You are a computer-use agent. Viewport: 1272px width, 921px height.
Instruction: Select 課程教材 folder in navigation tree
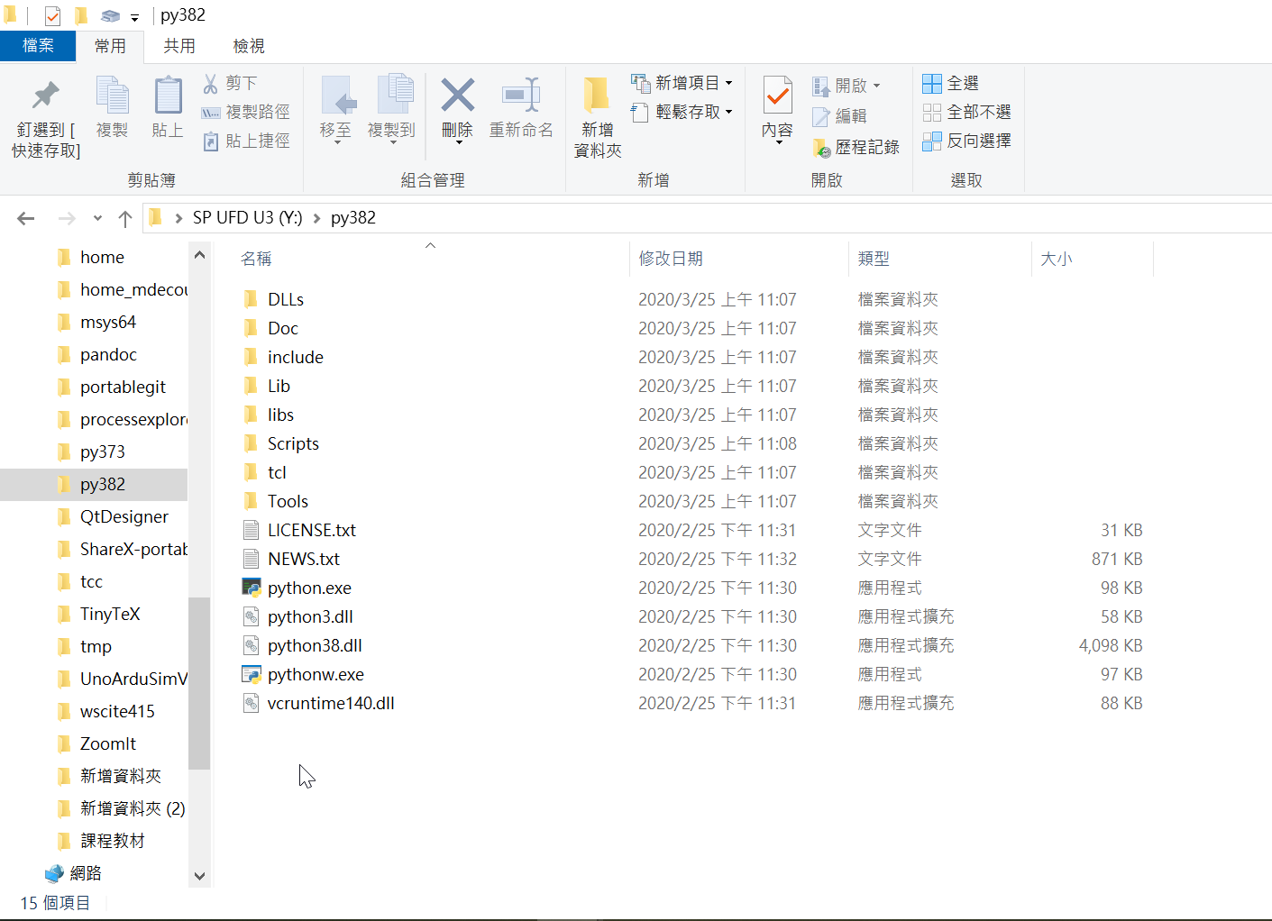(x=113, y=841)
